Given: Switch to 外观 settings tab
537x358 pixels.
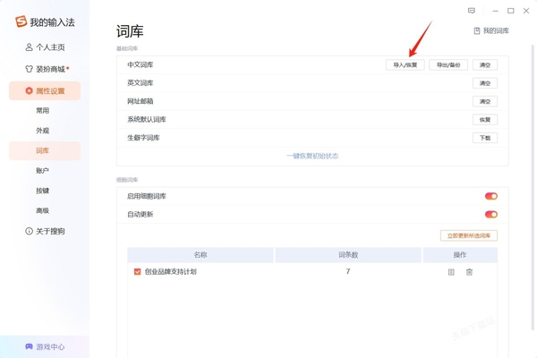Looking at the screenshot, I should click(43, 131).
